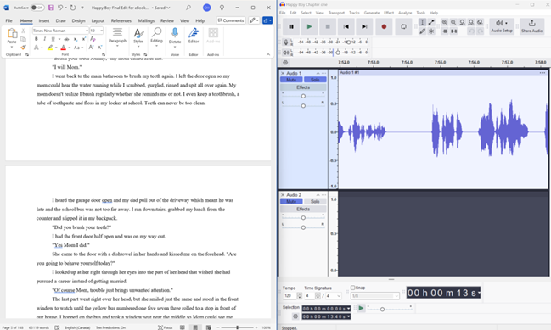
Task: Open the Review tab in Word
Action: coord(167,20)
